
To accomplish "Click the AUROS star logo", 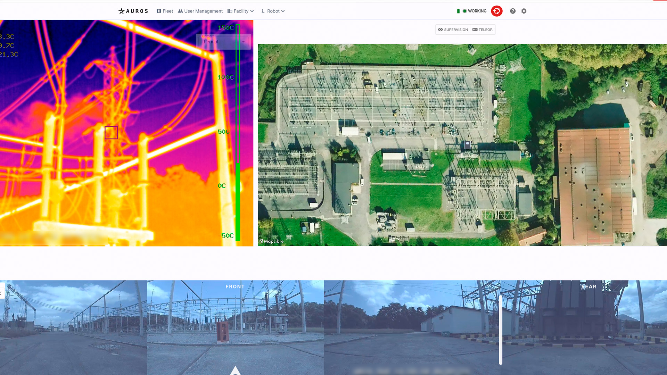I will (121, 11).
